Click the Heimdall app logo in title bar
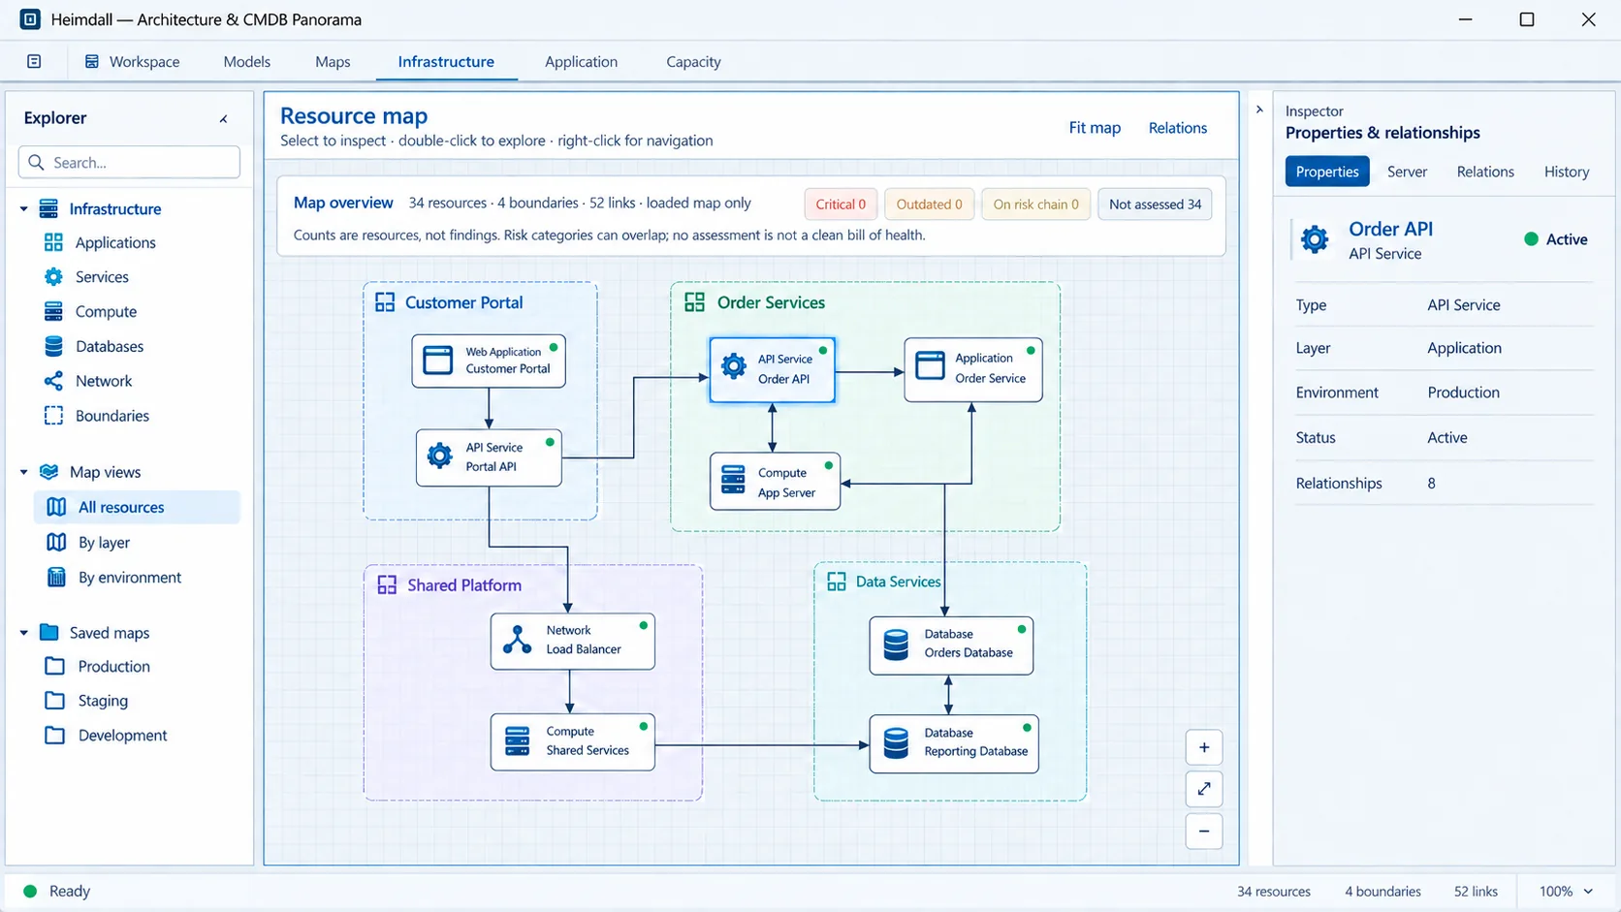Viewport: 1621px width, 912px height. [x=30, y=19]
